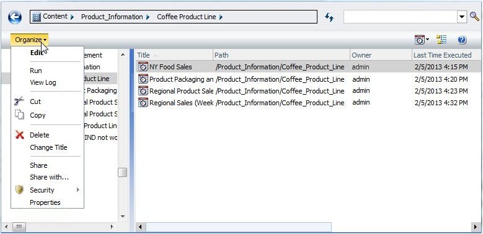
Task: Click inside the search input field
Action: (401, 17)
